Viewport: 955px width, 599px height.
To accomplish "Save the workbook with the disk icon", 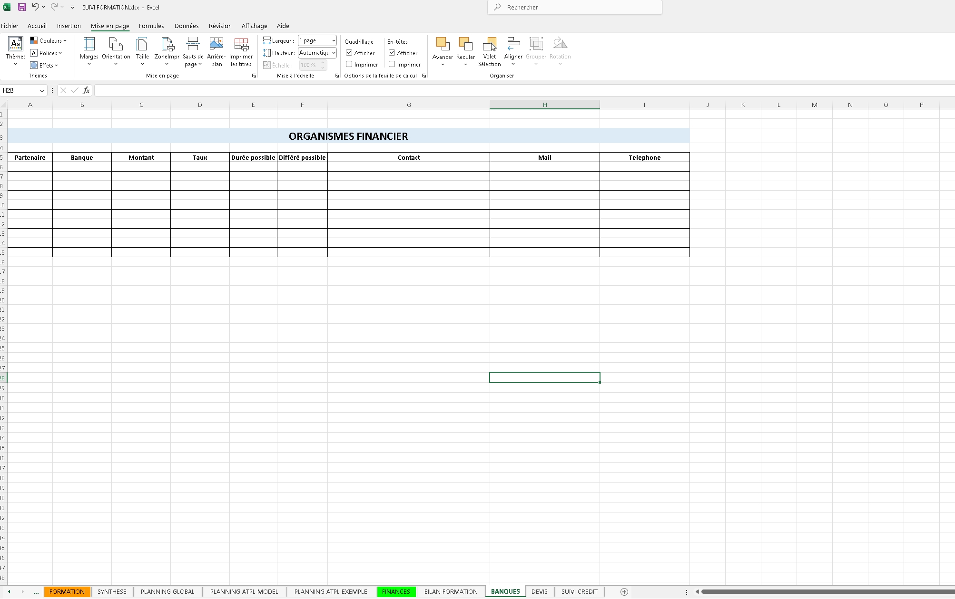I will point(22,7).
